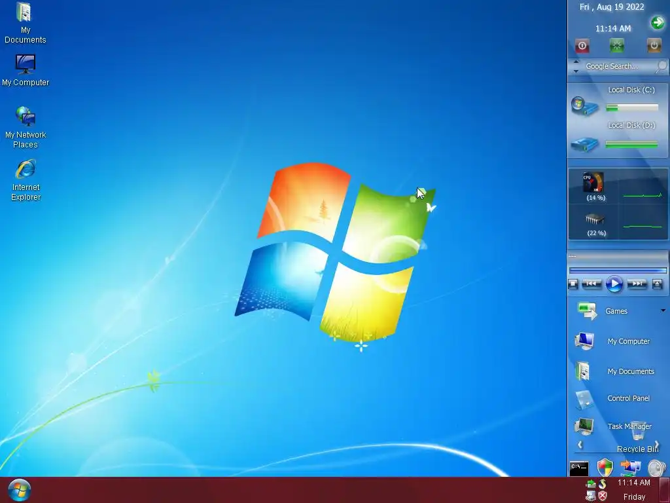Screen dimensions: 670x503
Task: Expand the Games dropdown arrow
Action: tap(663, 310)
